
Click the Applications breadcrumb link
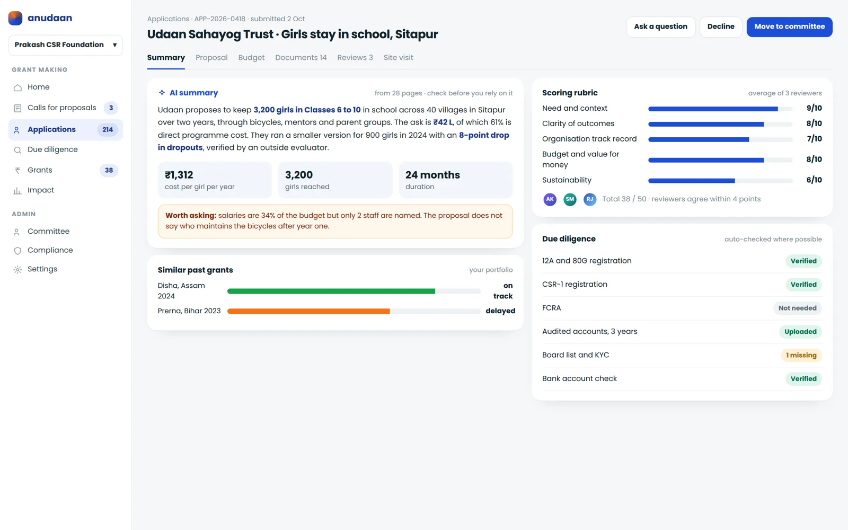(x=168, y=19)
